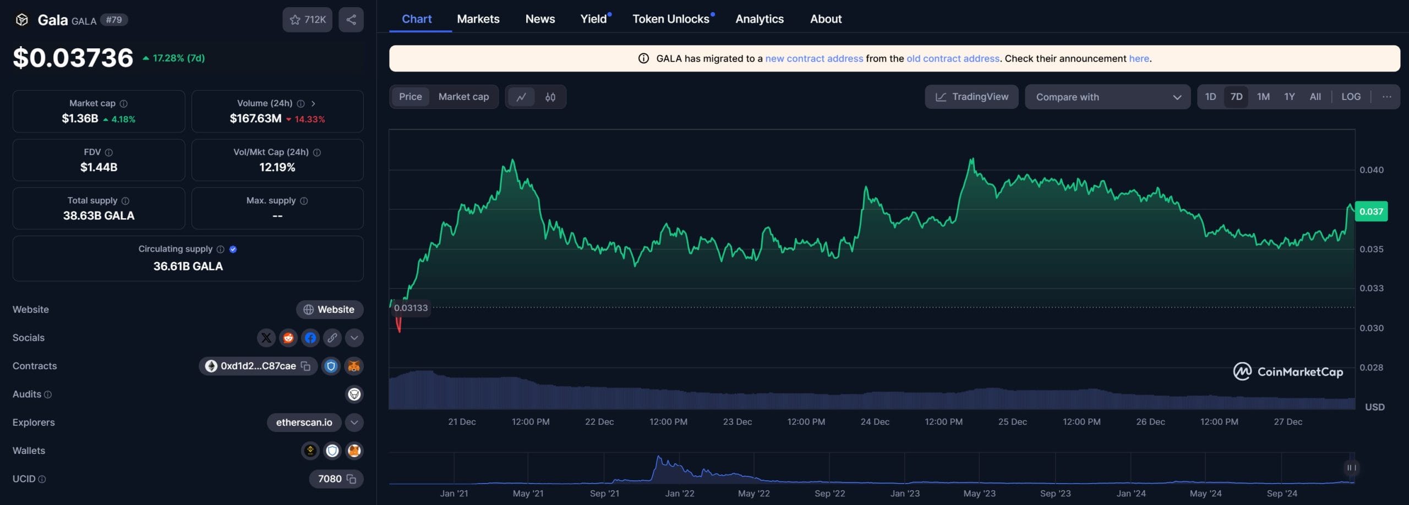This screenshot has height=505, width=1409.
Task: Copy the contract address 0xd1d2...C87cae
Action: pos(306,366)
